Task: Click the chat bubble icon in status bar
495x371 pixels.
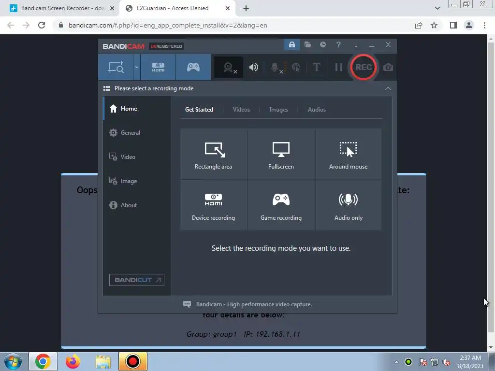Action: (187, 304)
